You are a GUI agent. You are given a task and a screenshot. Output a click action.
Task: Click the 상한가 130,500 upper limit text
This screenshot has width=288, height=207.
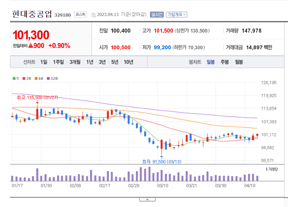pyautogui.click(x=192, y=31)
